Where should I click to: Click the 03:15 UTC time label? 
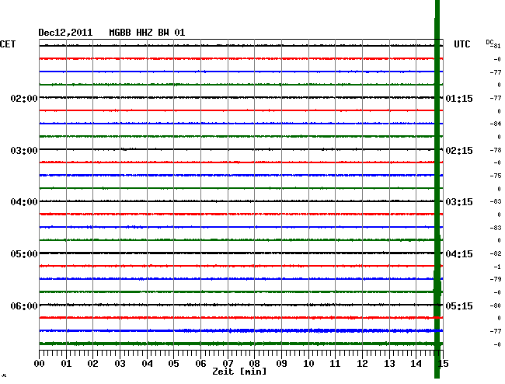[x=459, y=202]
